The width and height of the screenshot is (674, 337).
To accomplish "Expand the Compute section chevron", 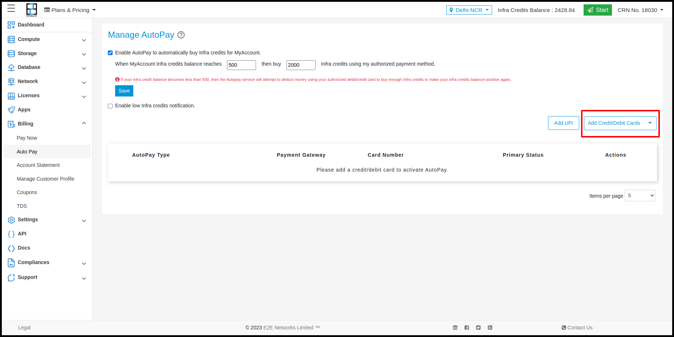I will tap(84, 40).
